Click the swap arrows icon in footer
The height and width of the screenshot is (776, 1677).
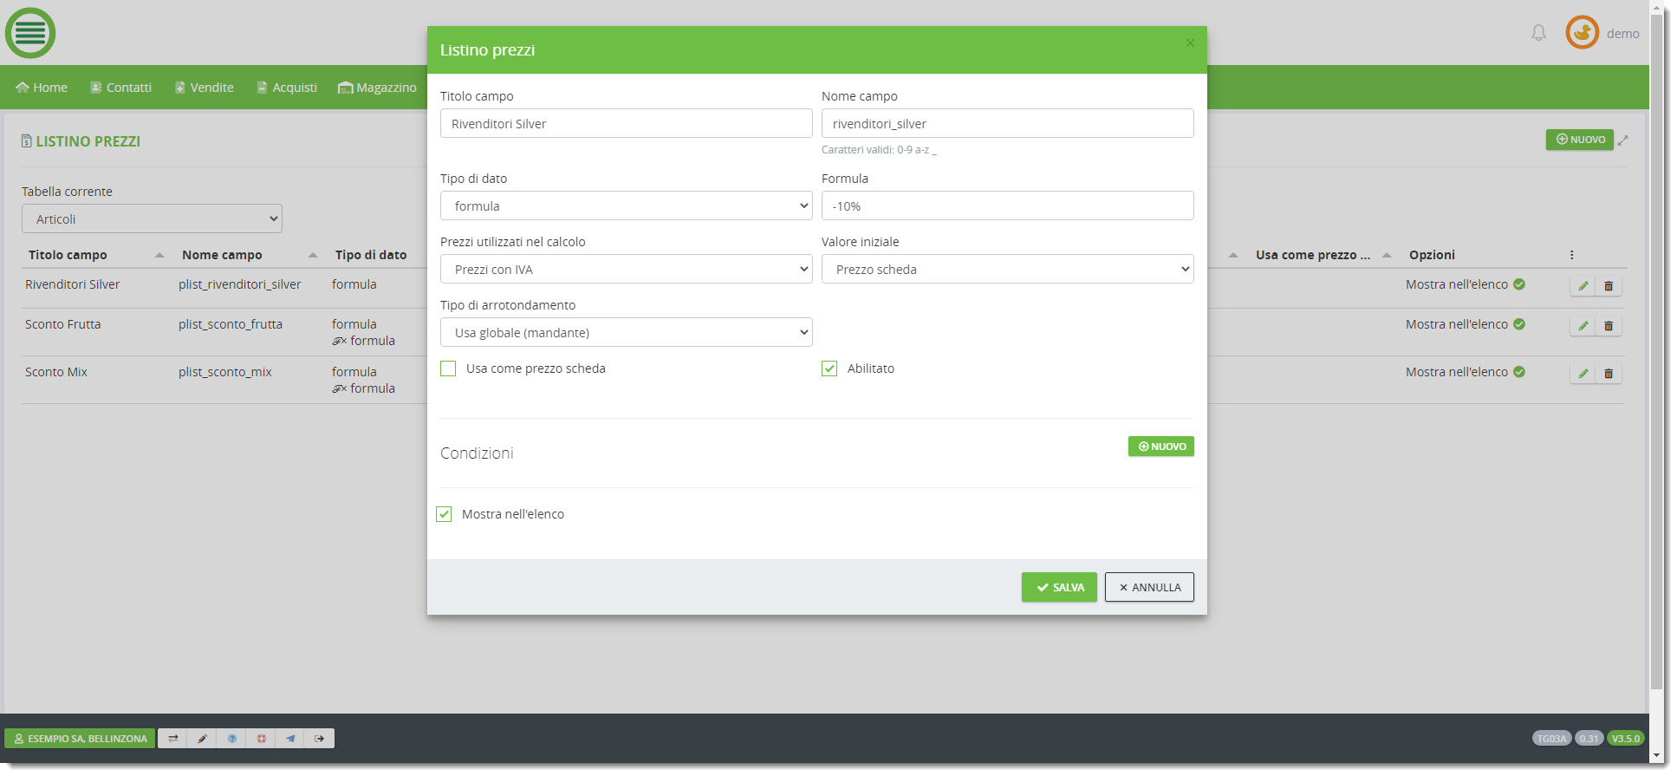coord(172,739)
